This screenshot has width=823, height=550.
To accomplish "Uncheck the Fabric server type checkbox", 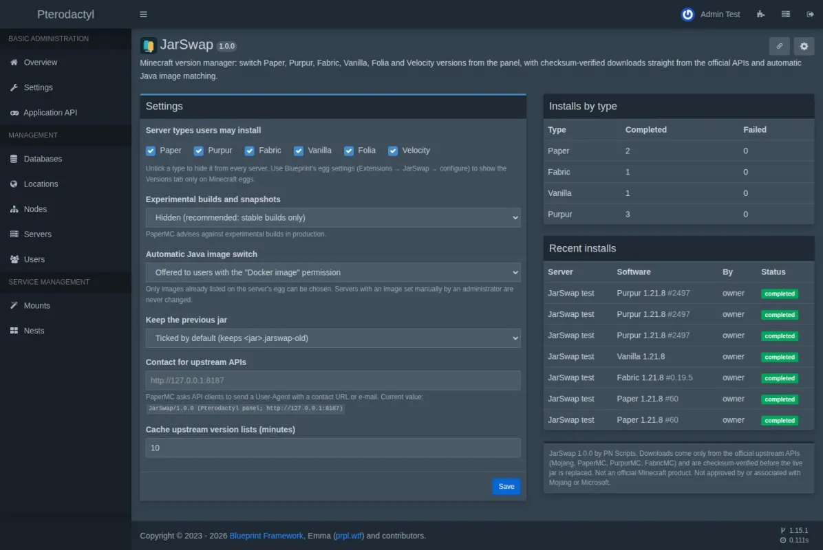I will click(x=249, y=151).
